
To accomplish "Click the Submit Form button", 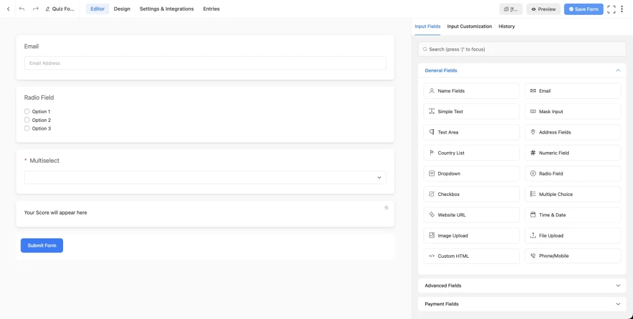I will click(x=42, y=245).
